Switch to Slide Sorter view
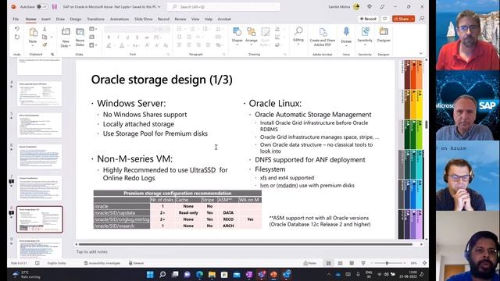This screenshot has width=500, height=281. coord(341,263)
